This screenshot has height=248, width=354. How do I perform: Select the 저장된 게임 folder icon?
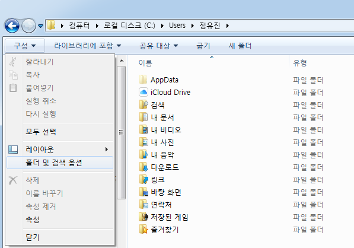point(143,217)
